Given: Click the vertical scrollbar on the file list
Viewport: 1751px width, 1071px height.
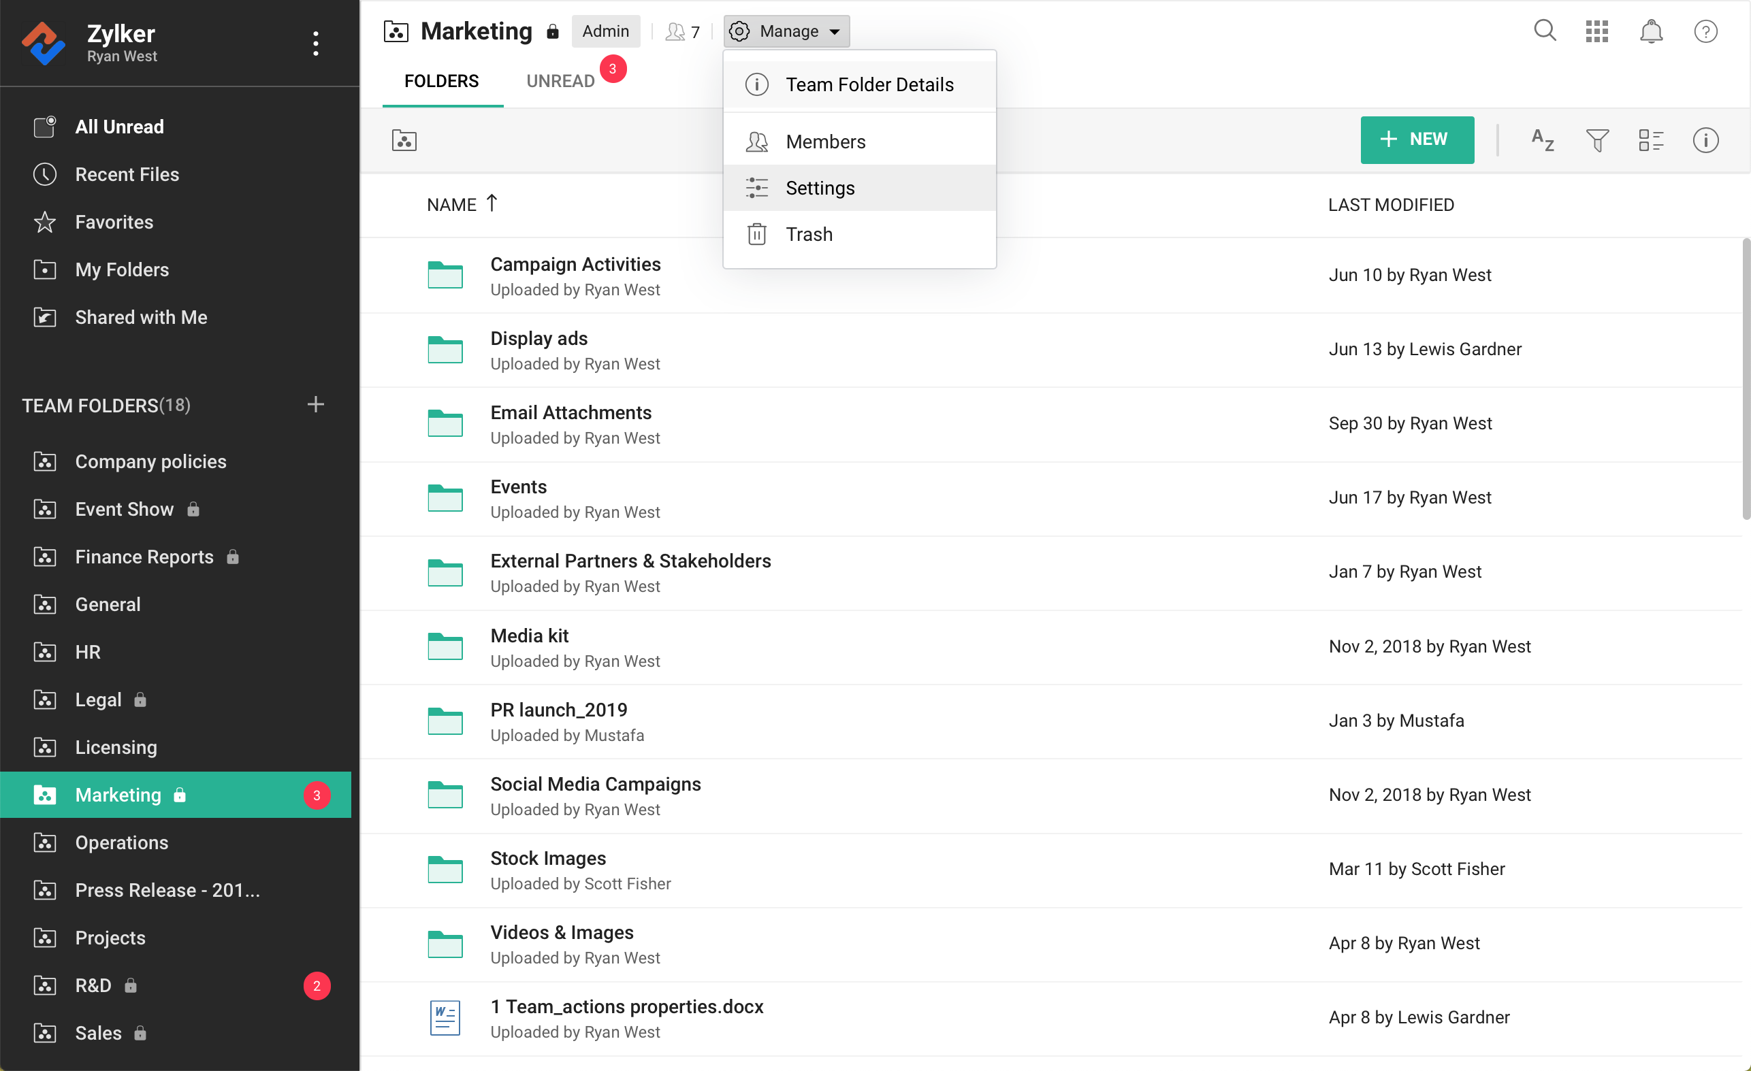Looking at the screenshot, I should click(1745, 379).
